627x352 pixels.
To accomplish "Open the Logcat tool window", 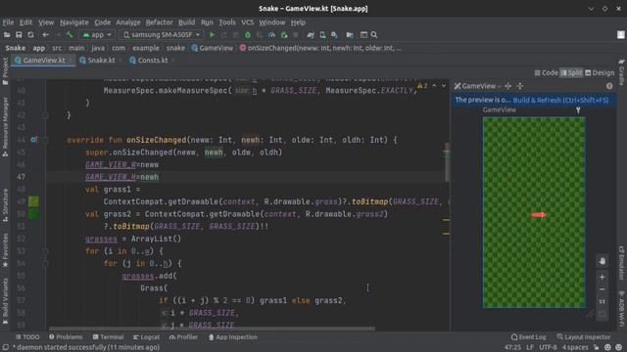I will click(x=146, y=337).
